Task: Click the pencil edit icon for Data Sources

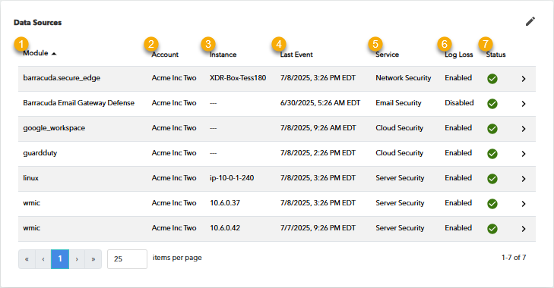Action: click(530, 21)
